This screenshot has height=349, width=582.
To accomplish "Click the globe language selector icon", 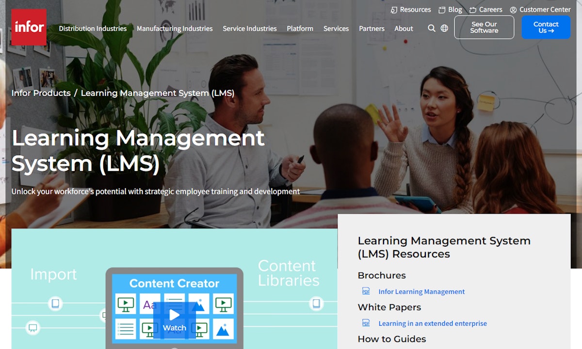I will pos(444,28).
